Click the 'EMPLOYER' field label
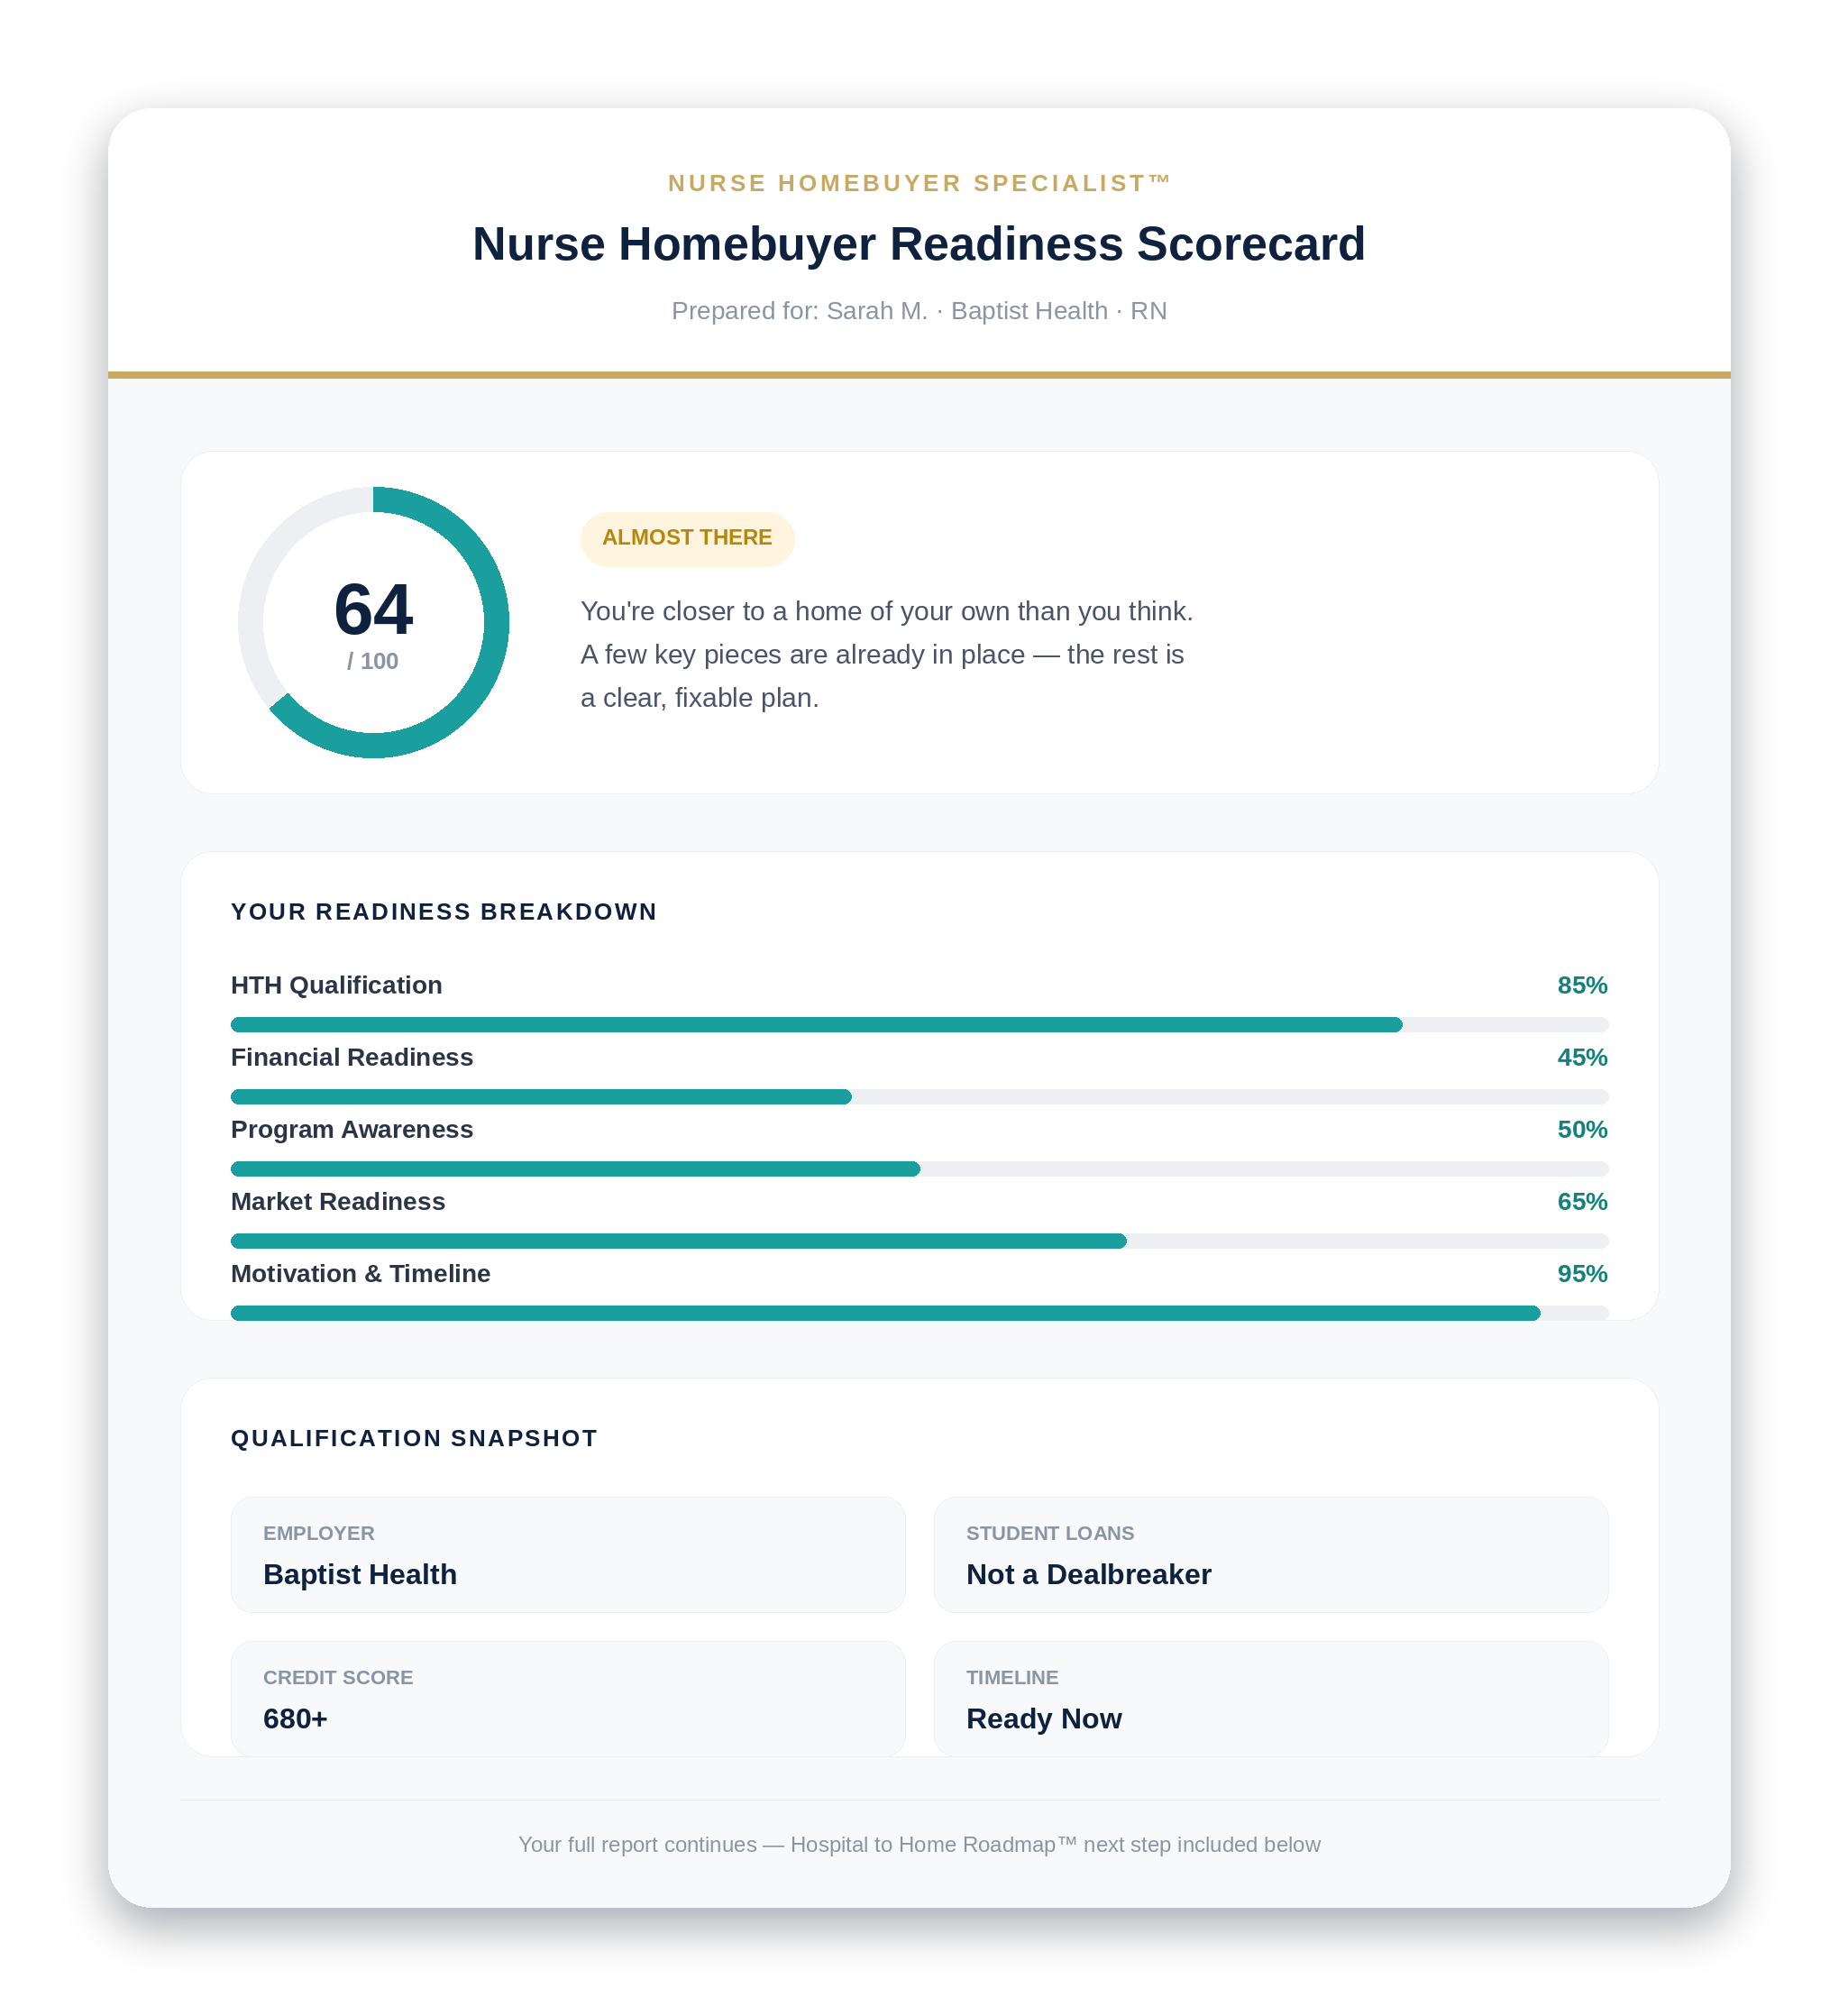The width and height of the screenshot is (1839, 2016). coord(318,1533)
